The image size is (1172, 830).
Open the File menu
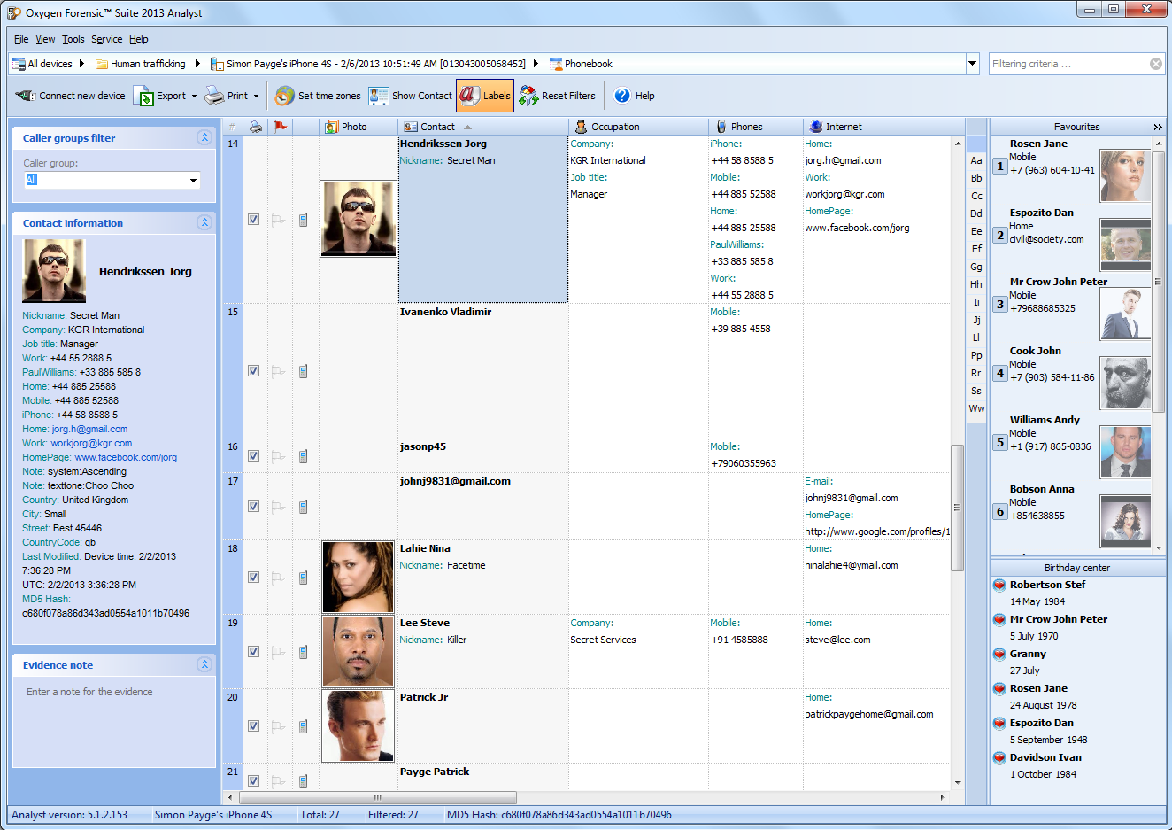(21, 39)
